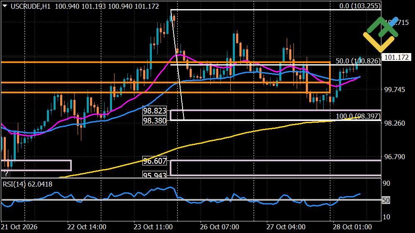
Task: Select the USCRUDE,H1 chart title text
Action: tap(30, 6)
